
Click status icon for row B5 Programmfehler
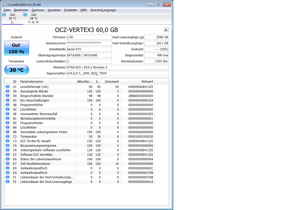(8, 123)
